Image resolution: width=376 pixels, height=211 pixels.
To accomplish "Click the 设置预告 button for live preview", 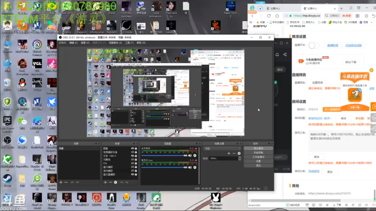I will (318, 83).
